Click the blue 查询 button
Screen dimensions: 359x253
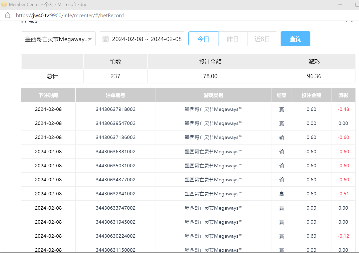coord(295,39)
